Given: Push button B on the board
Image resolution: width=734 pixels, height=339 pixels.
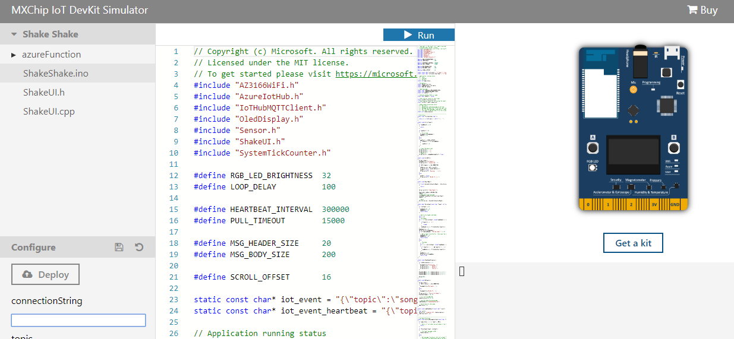Looking at the screenshot, I should click(673, 148).
